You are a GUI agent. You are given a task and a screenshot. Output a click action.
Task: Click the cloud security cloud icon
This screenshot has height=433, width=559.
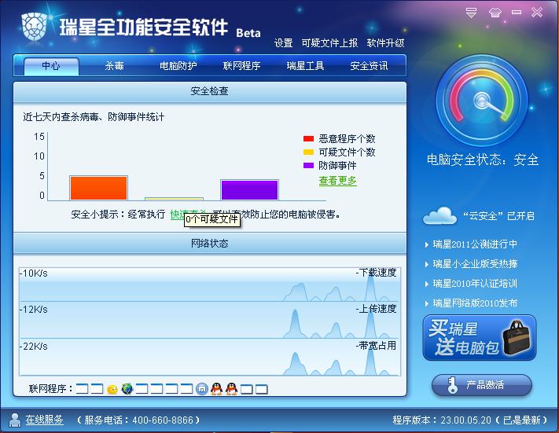coord(439,215)
